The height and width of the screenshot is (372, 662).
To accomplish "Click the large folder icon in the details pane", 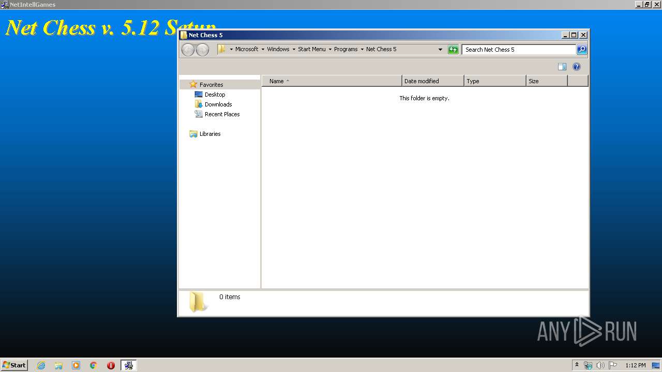I will (198, 302).
